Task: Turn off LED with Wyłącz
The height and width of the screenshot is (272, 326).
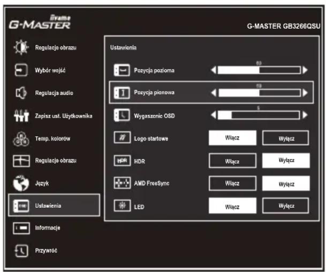Action: click(x=286, y=206)
